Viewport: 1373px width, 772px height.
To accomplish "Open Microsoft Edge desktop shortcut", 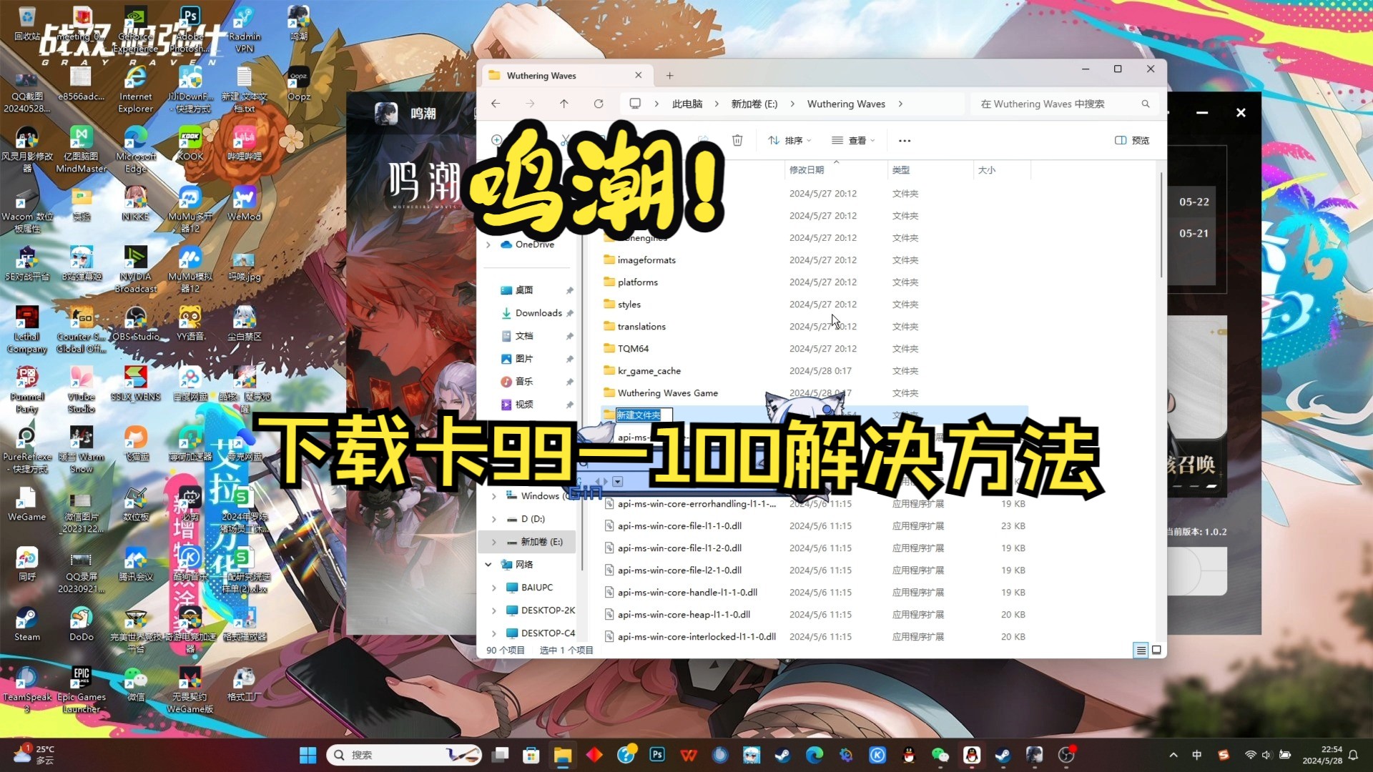I will click(x=136, y=149).
